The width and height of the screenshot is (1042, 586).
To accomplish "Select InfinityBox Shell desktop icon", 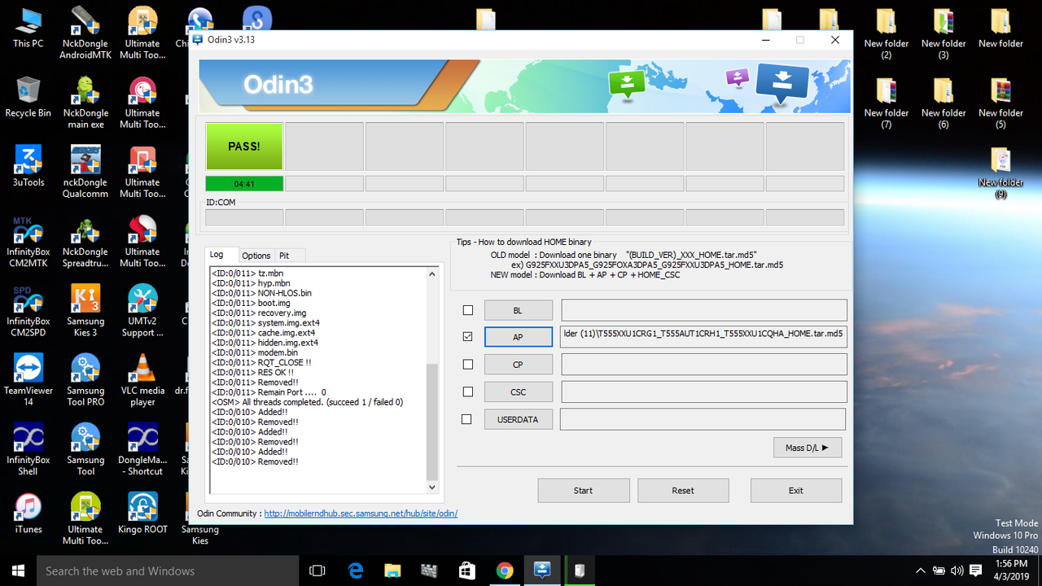I will coord(28,449).
